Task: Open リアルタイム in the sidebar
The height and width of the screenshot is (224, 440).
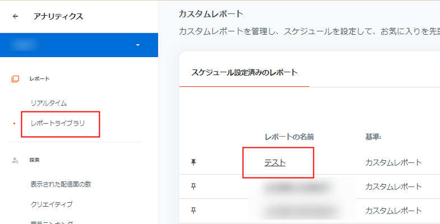Action: click(x=49, y=103)
